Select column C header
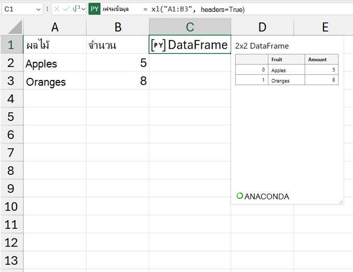Image resolution: width=353 pixels, height=272 pixels. (190, 27)
